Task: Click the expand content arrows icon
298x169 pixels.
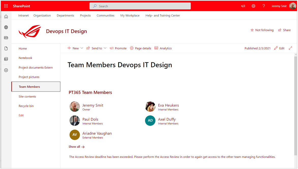Action: (x=290, y=48)
